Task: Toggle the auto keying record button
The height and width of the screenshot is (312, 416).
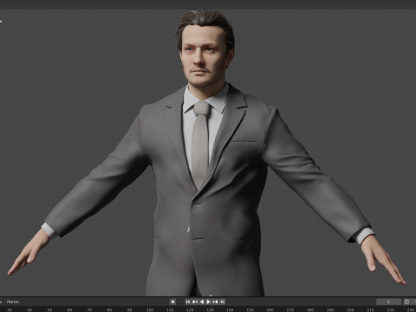Action: (x=172, y=302)
